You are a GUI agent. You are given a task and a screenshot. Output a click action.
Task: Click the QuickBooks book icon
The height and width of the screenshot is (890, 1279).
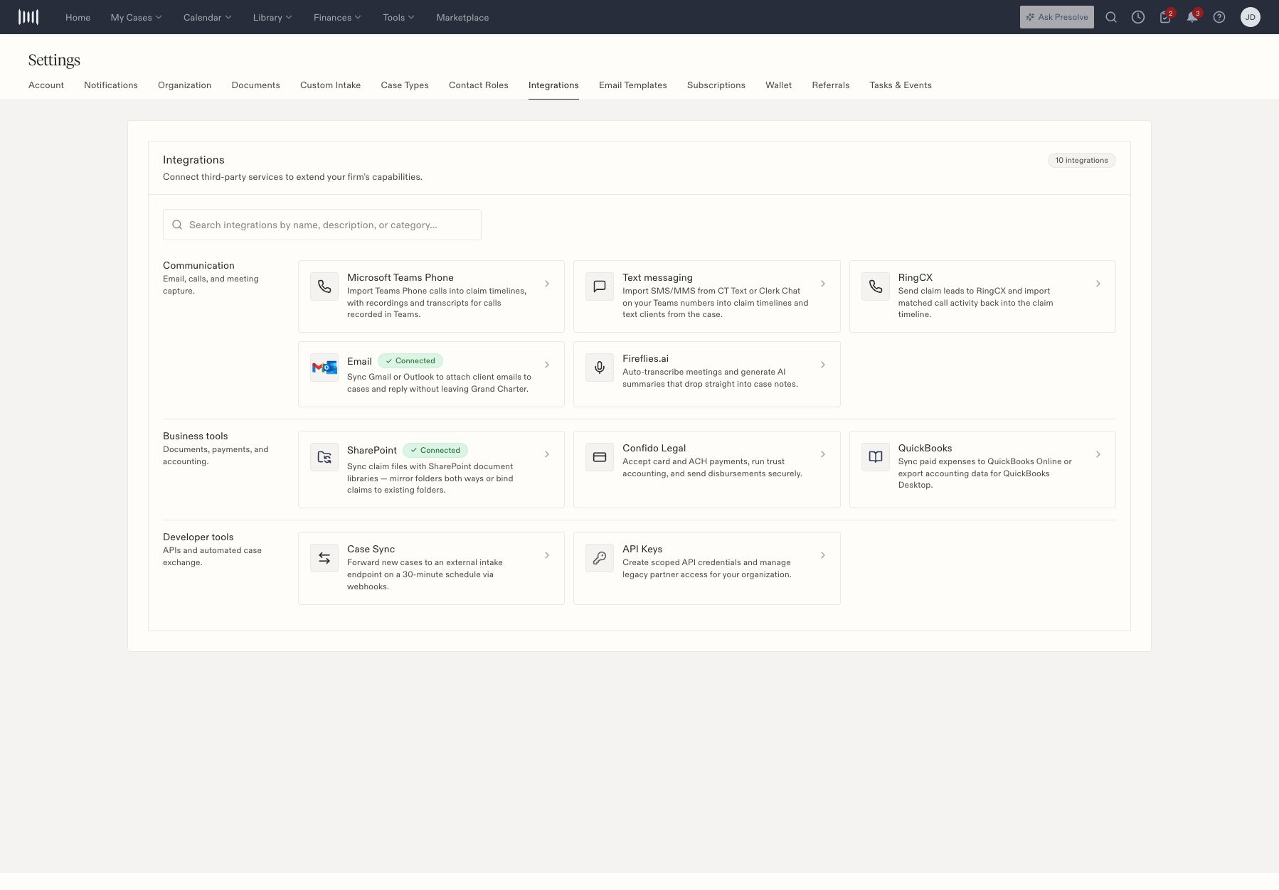[x=876, y=457]
